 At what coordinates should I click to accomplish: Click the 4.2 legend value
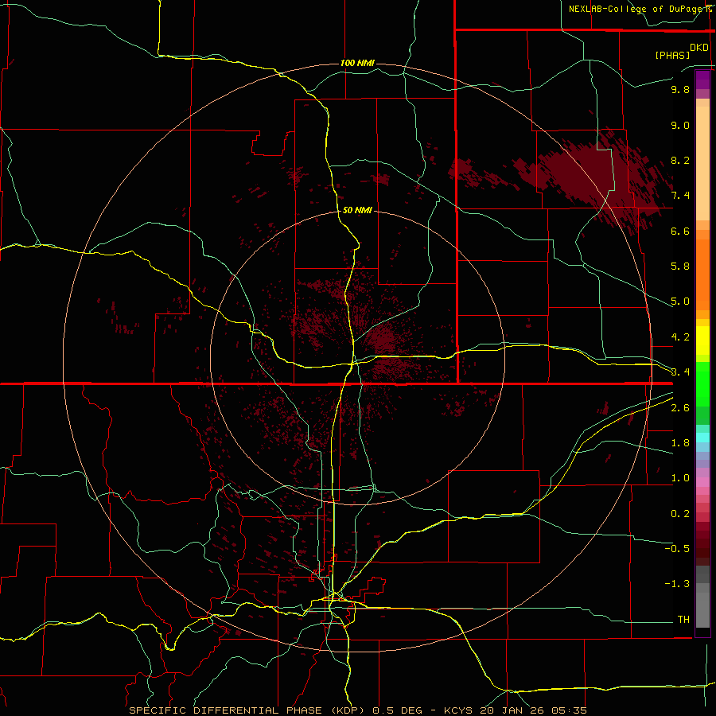680,337
